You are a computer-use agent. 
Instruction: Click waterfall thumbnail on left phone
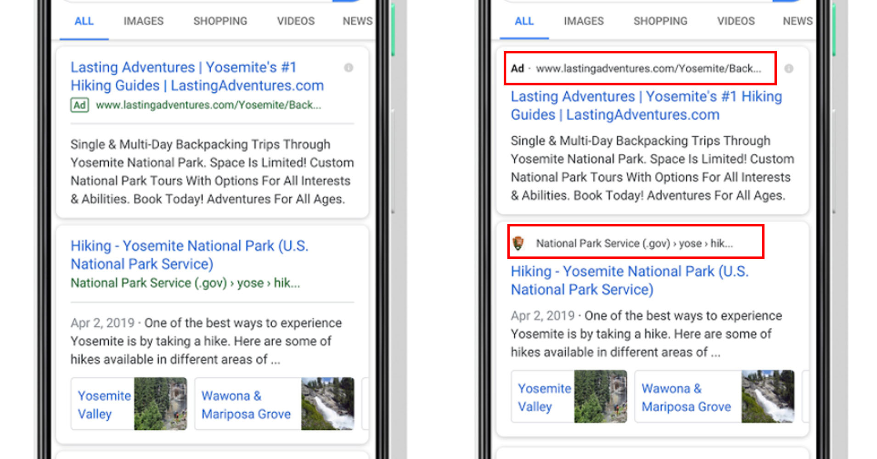pos(328,404)
